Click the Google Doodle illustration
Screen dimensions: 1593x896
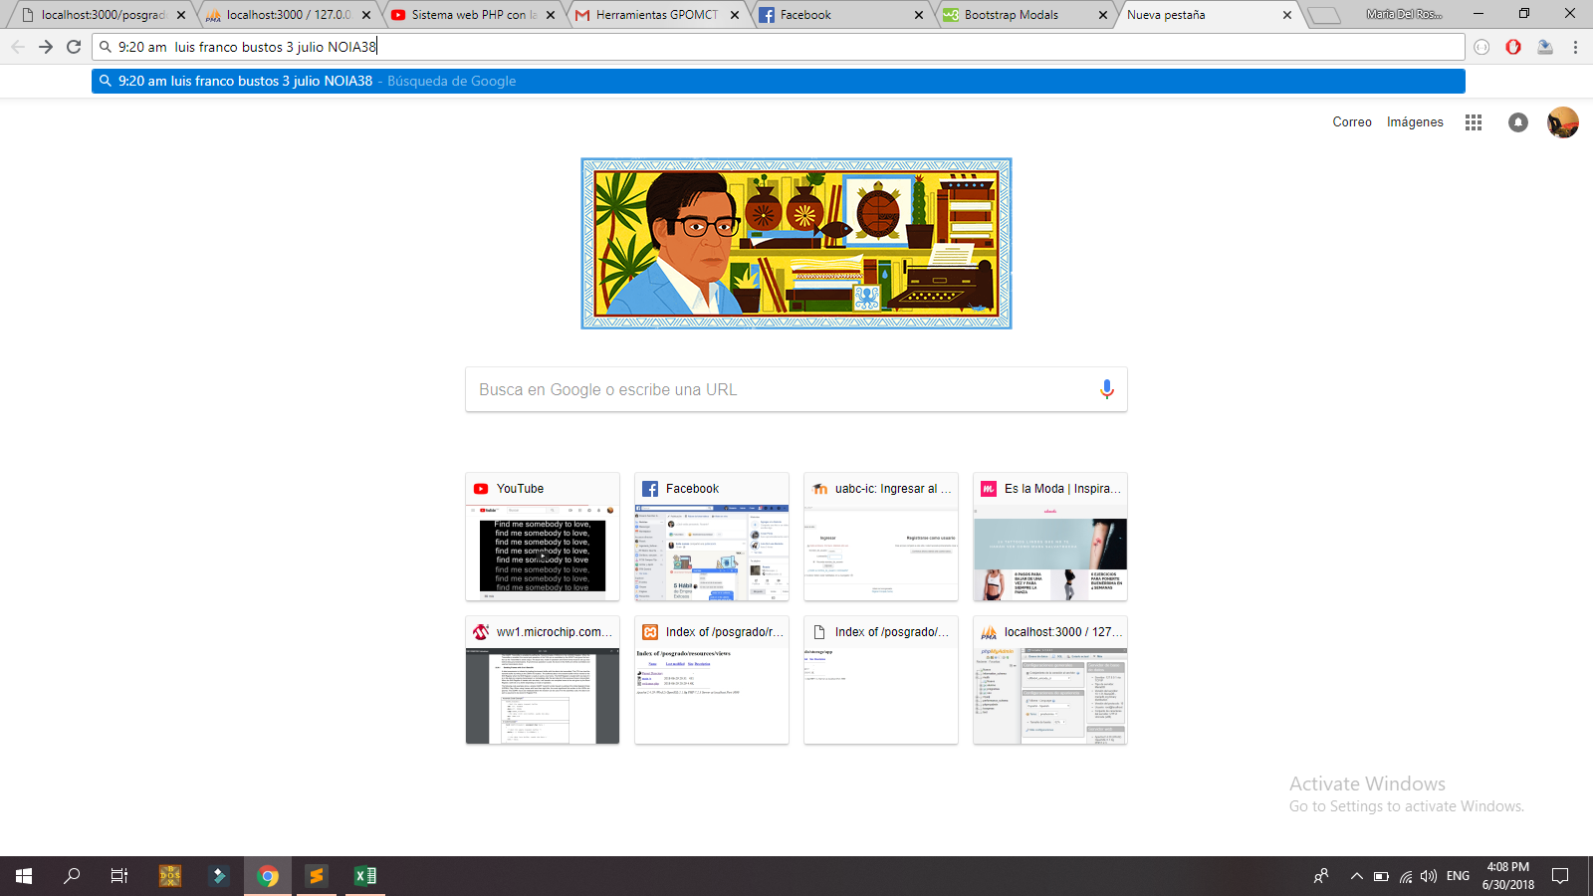[796, 244]
